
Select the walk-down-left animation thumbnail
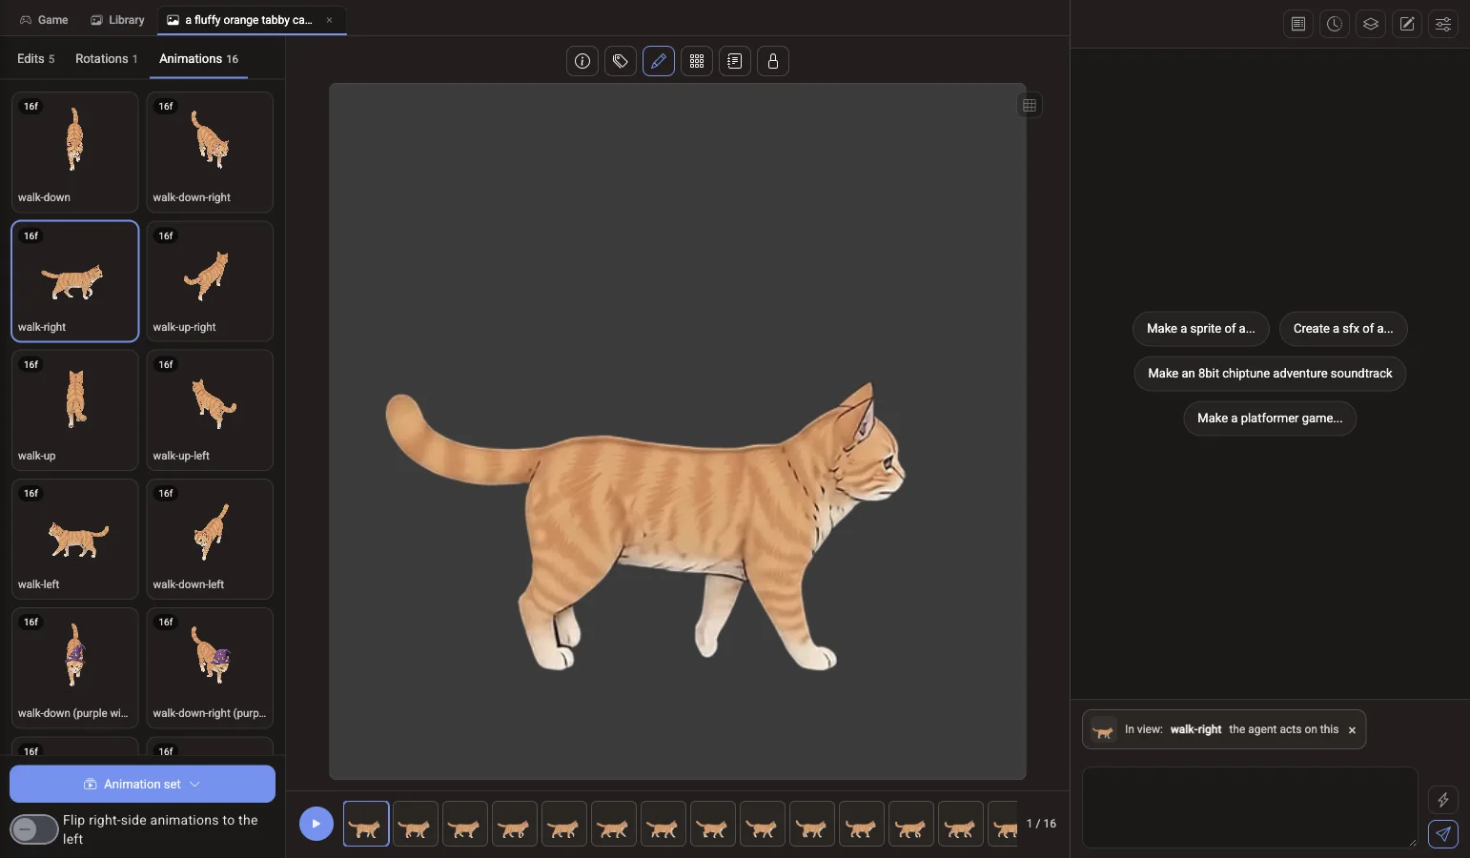[x=210, y=539]
